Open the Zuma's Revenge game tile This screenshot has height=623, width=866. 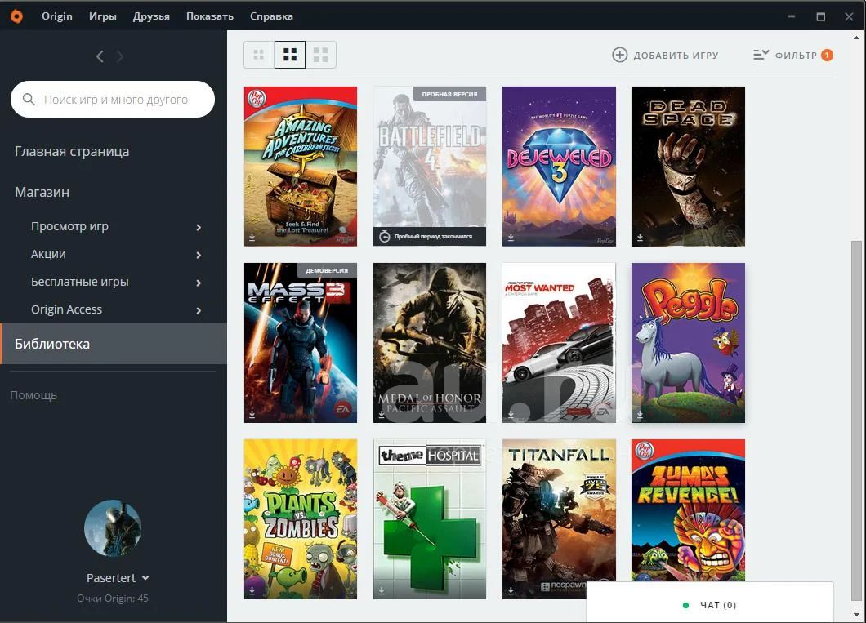(688, 510)
